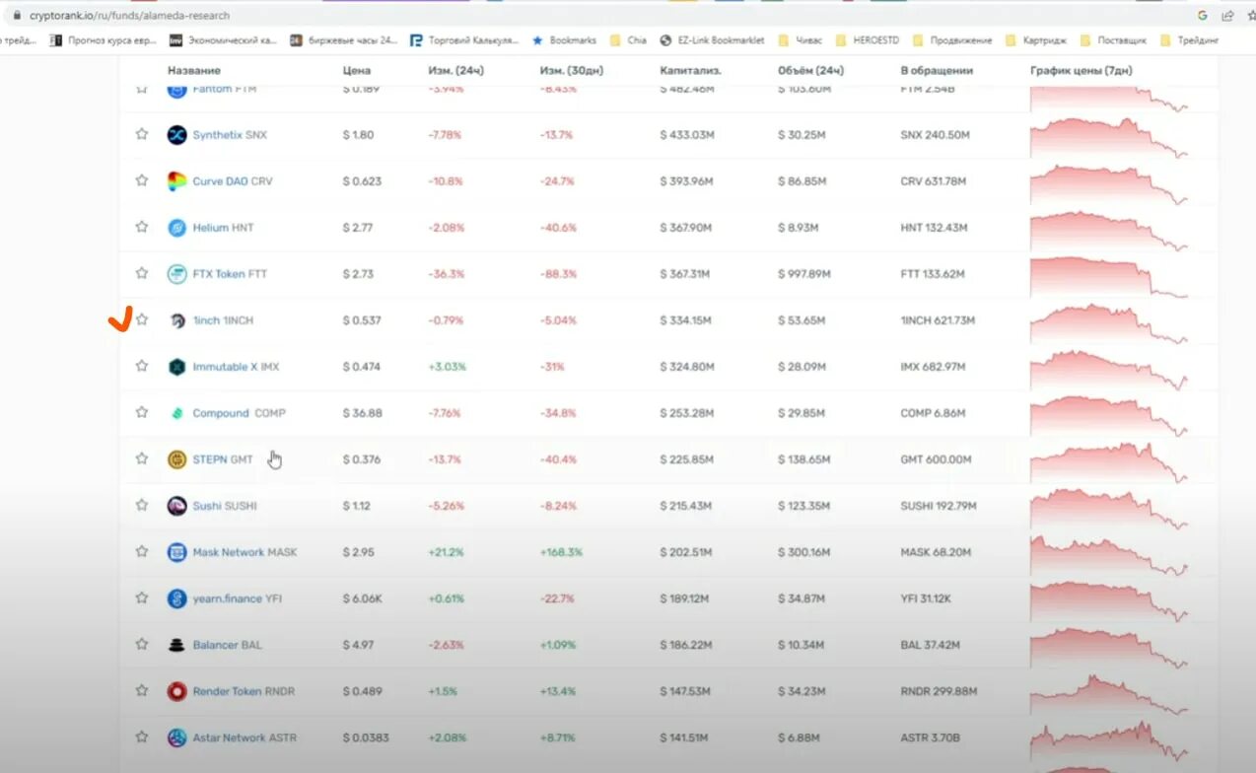
Task: Sort by the В обращении column
Action: tap(937, 71)
